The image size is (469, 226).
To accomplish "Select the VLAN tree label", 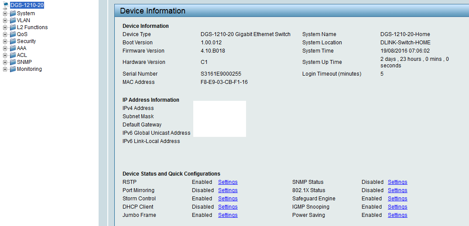I will (x=23, y=20).
